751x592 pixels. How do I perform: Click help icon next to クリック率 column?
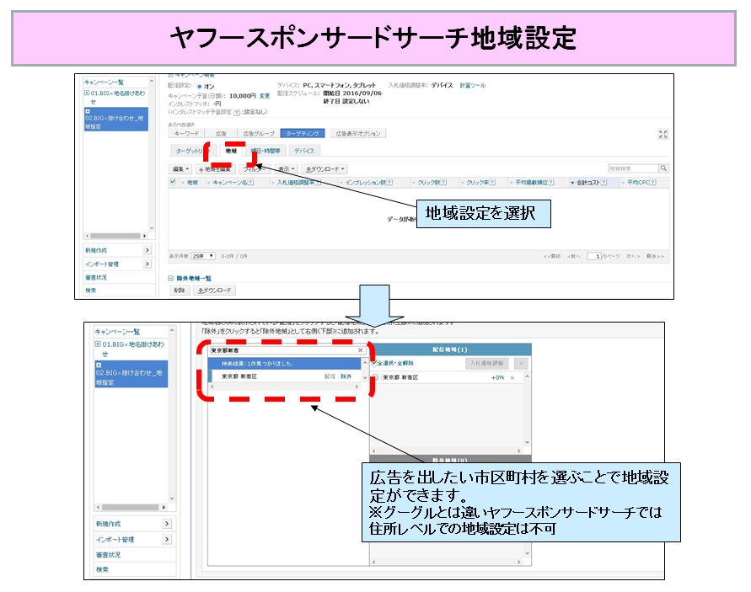pyautogui.click(x=492, y=183)
